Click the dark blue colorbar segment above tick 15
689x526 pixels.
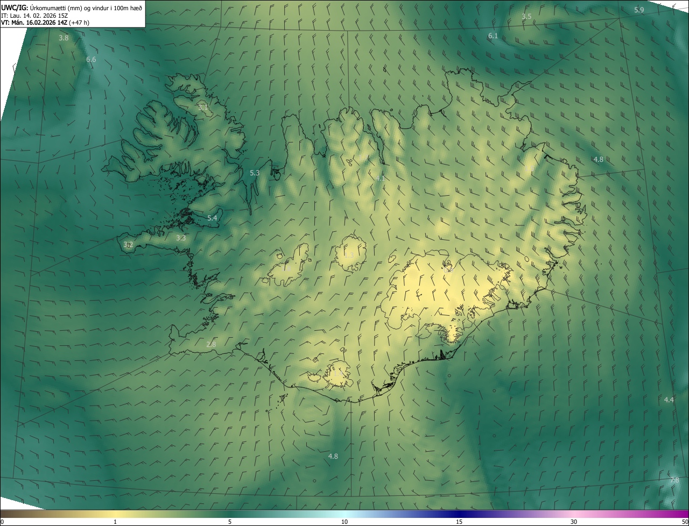(459, 514)
